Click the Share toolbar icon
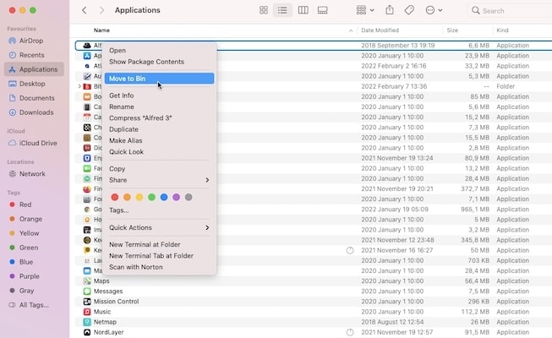This screenshot has height=338, width=552. (x=390, y=10)
